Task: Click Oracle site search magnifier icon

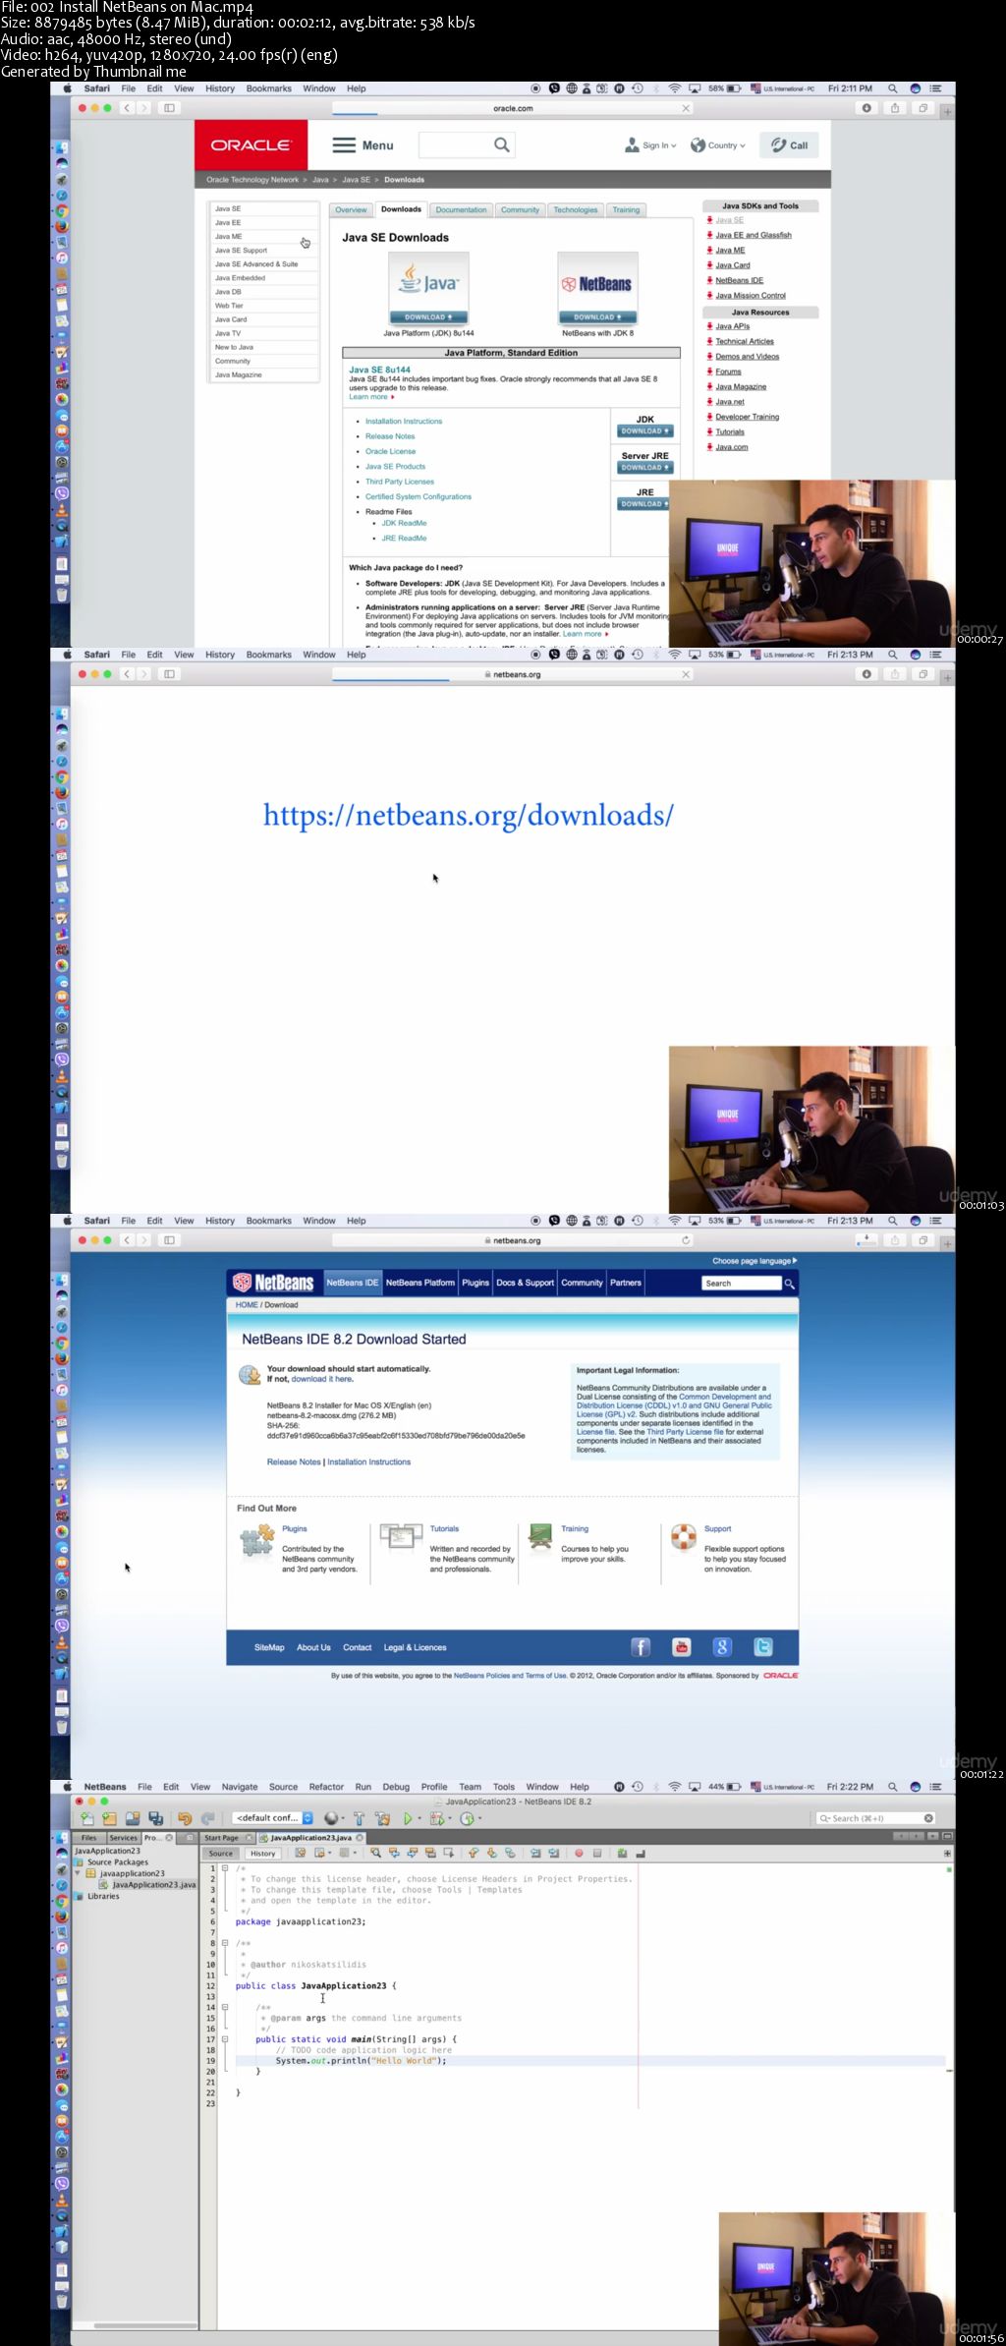Action: point(501,144)
